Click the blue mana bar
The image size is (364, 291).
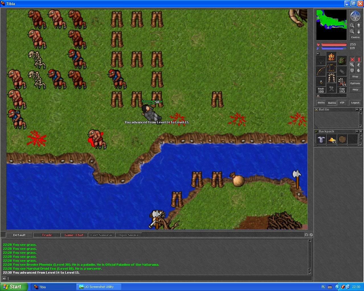334,48
